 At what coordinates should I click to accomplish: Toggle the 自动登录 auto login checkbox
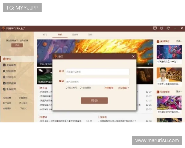(x=81, y=88)
